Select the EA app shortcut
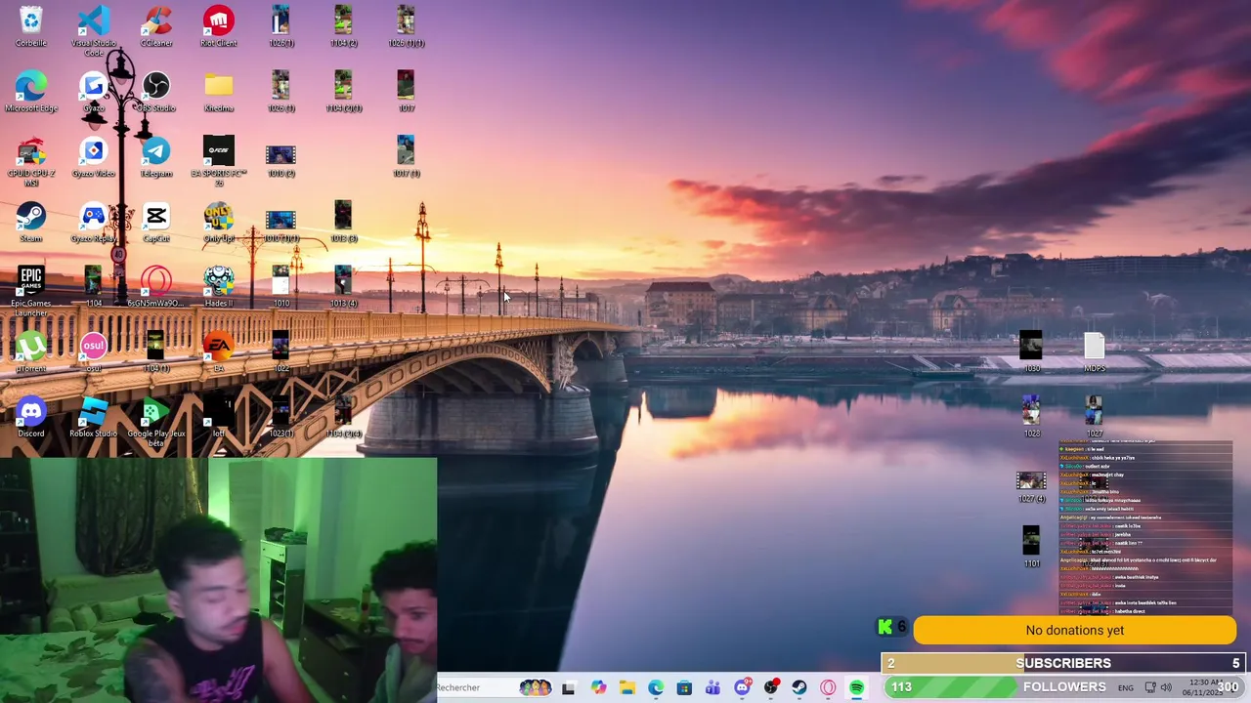 [219, 352]
